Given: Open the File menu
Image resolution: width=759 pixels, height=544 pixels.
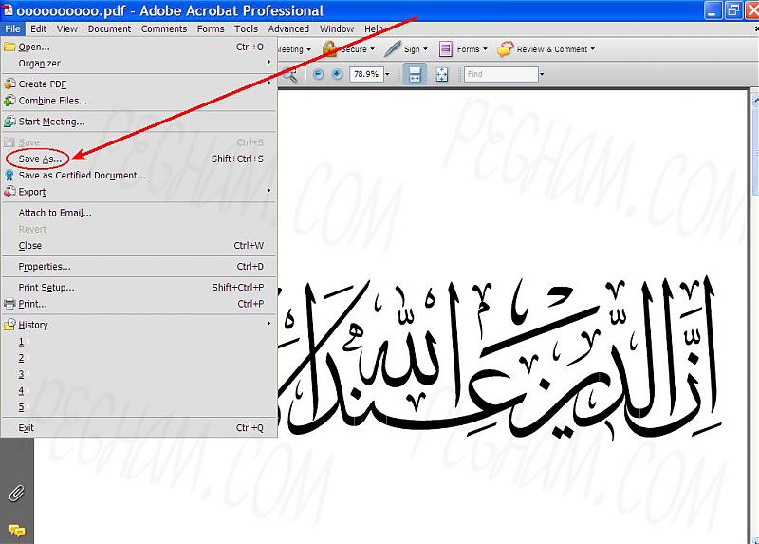Looking at the screenshot, I should click(x=12, y=29).
